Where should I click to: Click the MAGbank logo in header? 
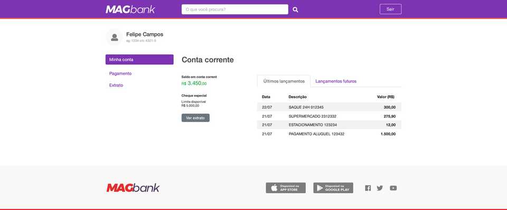130,9
